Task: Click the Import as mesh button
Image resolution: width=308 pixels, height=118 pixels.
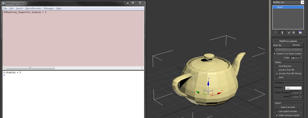Action: coord(288,107)
